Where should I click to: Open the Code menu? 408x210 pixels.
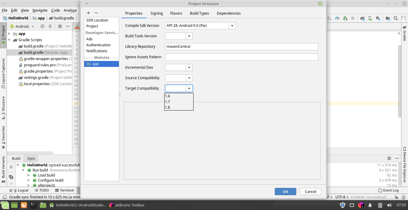(56, 10)
